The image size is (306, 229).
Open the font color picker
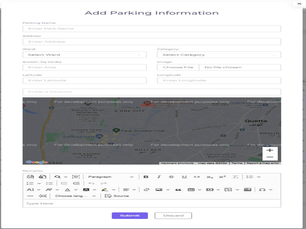pyautogui.click(x=71, y=190)
